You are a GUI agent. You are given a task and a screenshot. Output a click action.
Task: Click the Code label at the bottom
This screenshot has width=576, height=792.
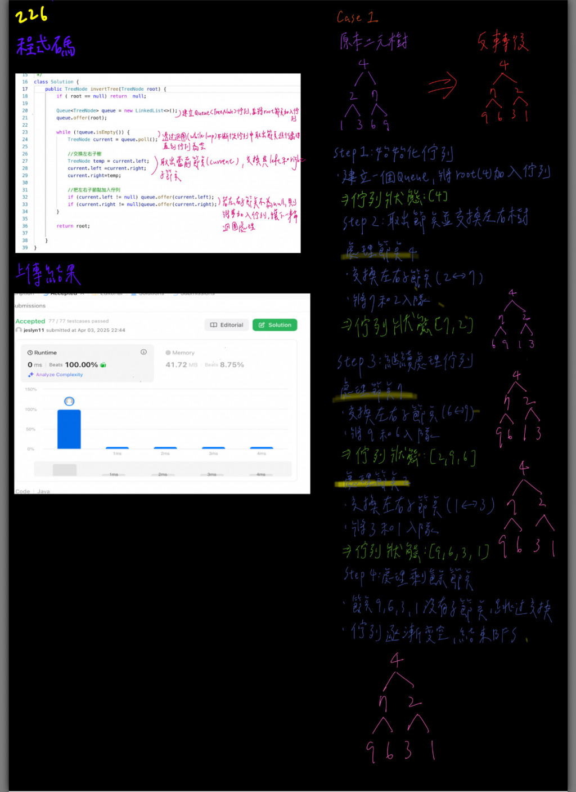point(22,491)
